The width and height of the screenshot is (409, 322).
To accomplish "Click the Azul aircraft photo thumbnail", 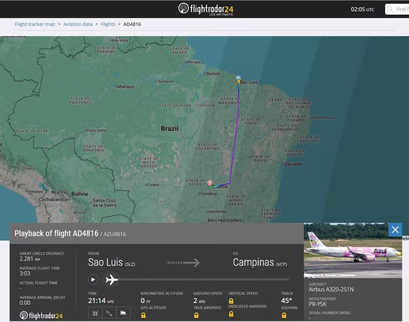I will (353, 251).
